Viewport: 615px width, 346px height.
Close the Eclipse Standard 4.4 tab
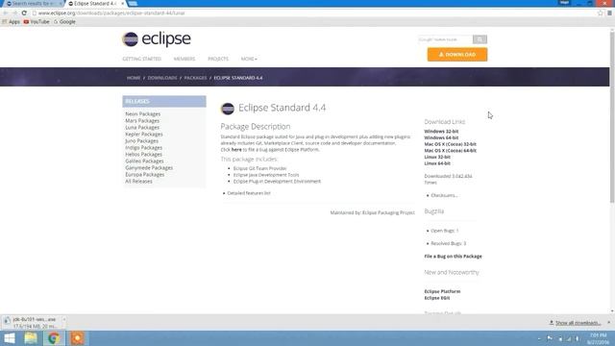(x=123, y=4)
